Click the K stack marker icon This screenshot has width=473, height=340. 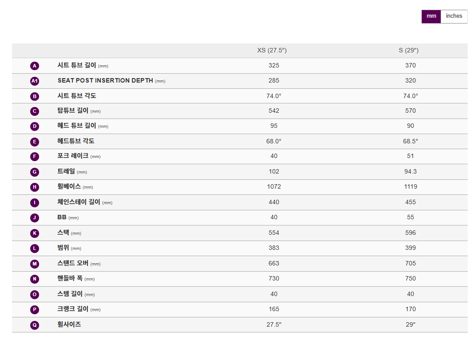35,233
